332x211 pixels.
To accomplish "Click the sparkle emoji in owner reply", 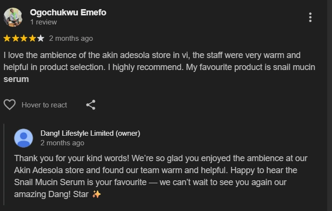I will tap(96, 194).
